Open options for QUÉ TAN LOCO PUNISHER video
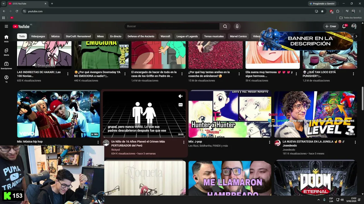Viewport: 364px width, 204px height. (353, 74)
